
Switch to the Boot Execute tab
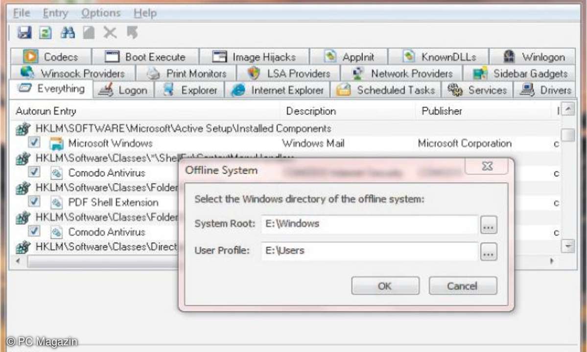click(x=145, y=57)
